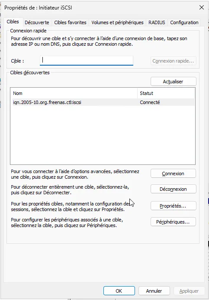Open the Cibles favorites tab
Viewport: 209px width, 300px height.
[x=70, y=22]
